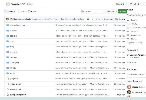Open the packaging folder icon
Image resolution: width=146 pixels, height=100 pixels.
click(8, 63)
